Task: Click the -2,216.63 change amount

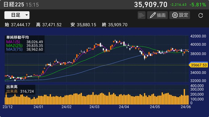Action: 178,5
